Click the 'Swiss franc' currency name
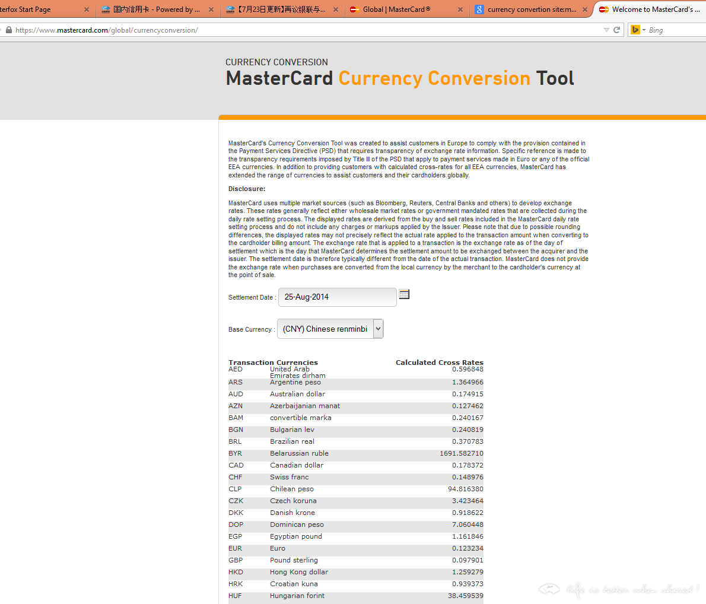Viewport: 706px width, 604px height. pyautogui.click(x=290, y=477)
